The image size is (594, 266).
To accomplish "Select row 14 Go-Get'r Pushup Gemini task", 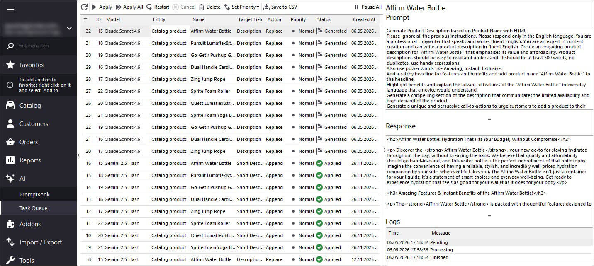I will [230, 187].
